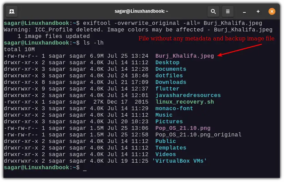The height and width of the screenshot is (182, 284).
Task: Click the Downloads directory in listing
Action: point(171,82)
